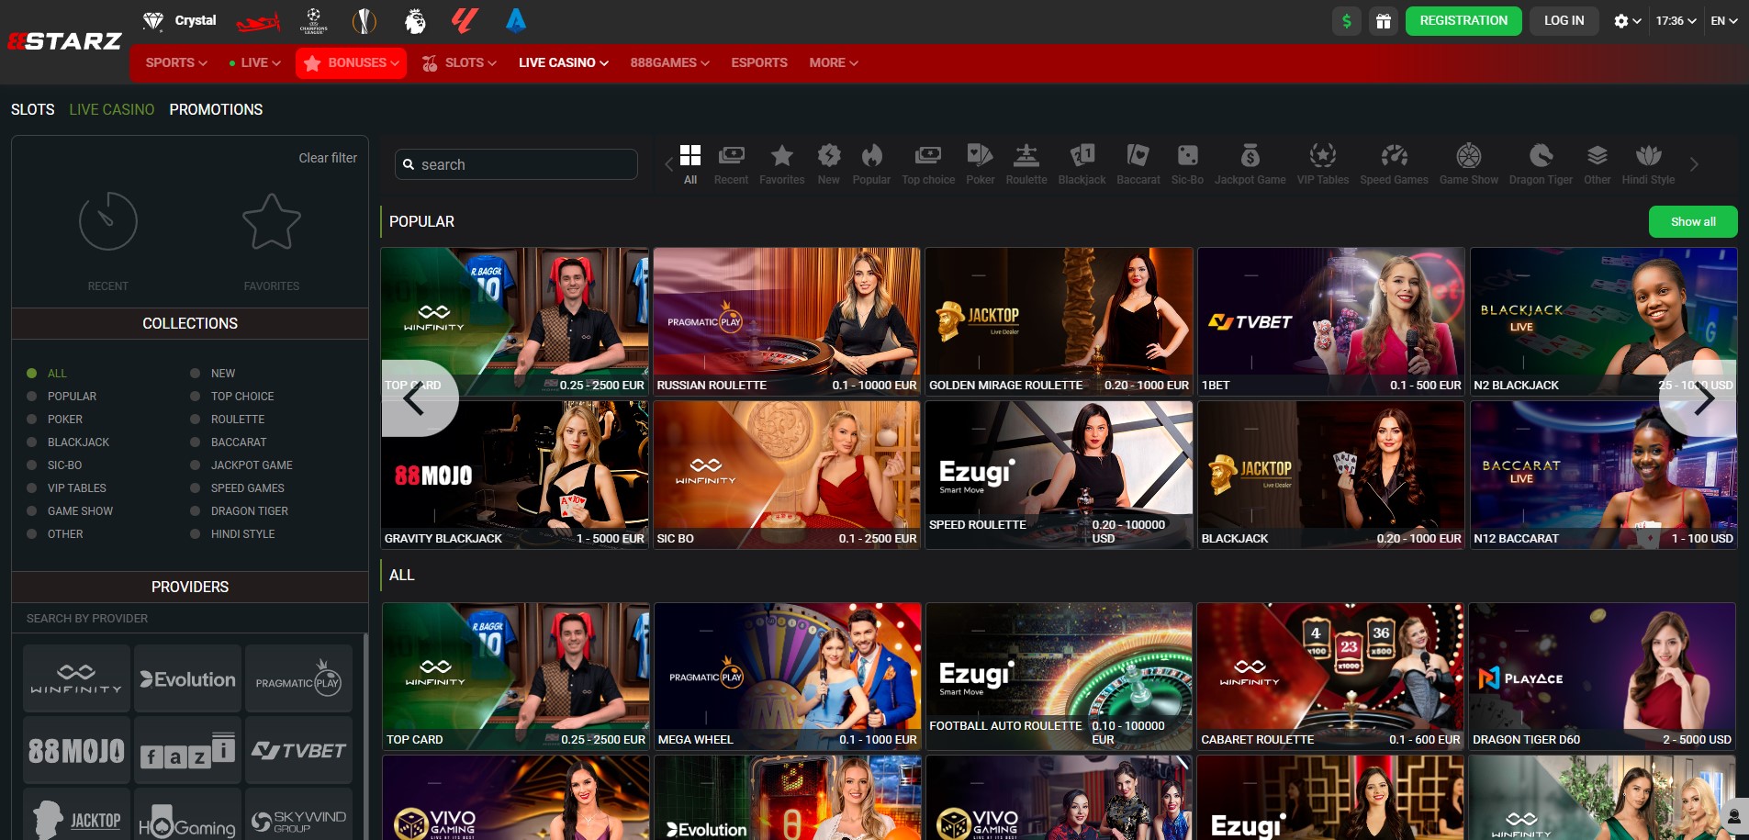Open the EN language dropdown
The width and height of the screenshot is (1749, 840).
point(1723,20)
